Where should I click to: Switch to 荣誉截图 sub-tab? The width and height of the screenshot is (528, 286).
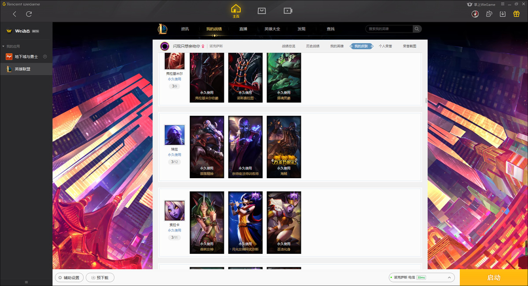(409, 46)
